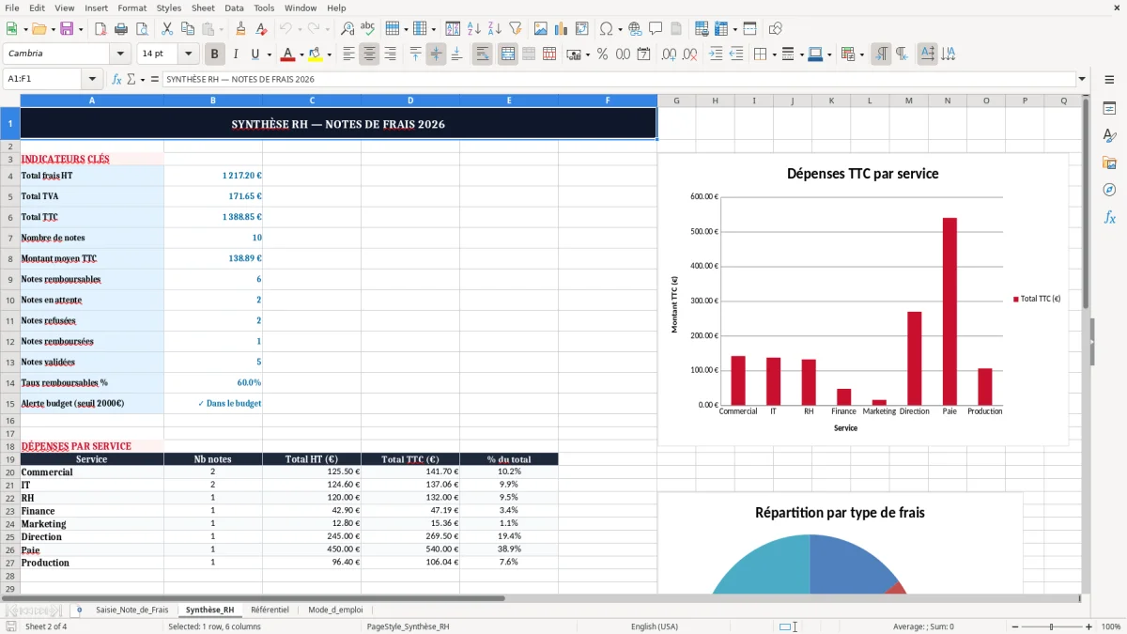Toggle Align Right

click(390, 54)
